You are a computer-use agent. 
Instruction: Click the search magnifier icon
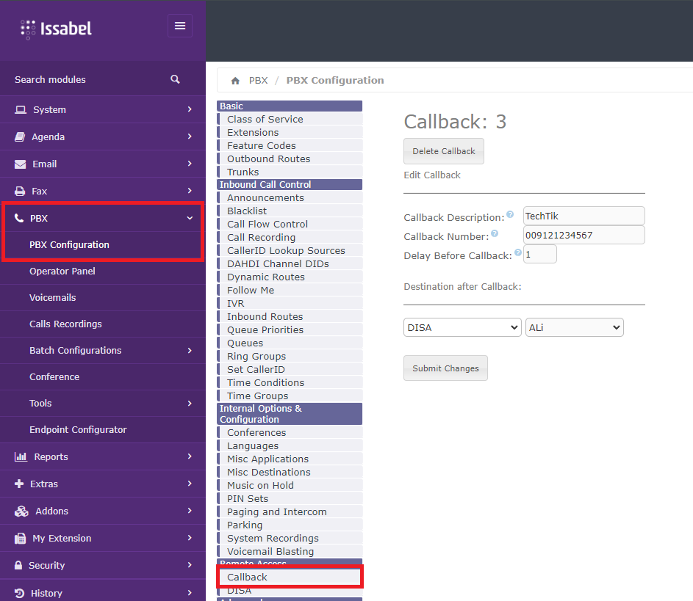pos(175,79)
